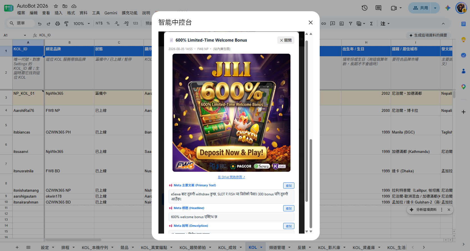Click the JILI 600% bonus ad image

click(231, 113)
